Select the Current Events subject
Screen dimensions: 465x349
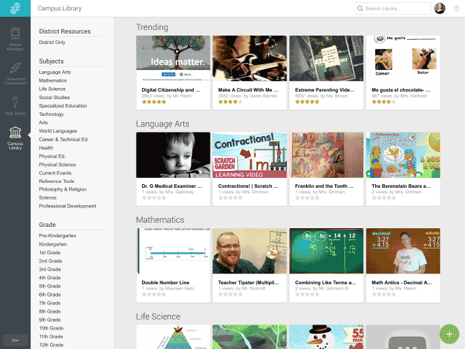click(55, 173)
